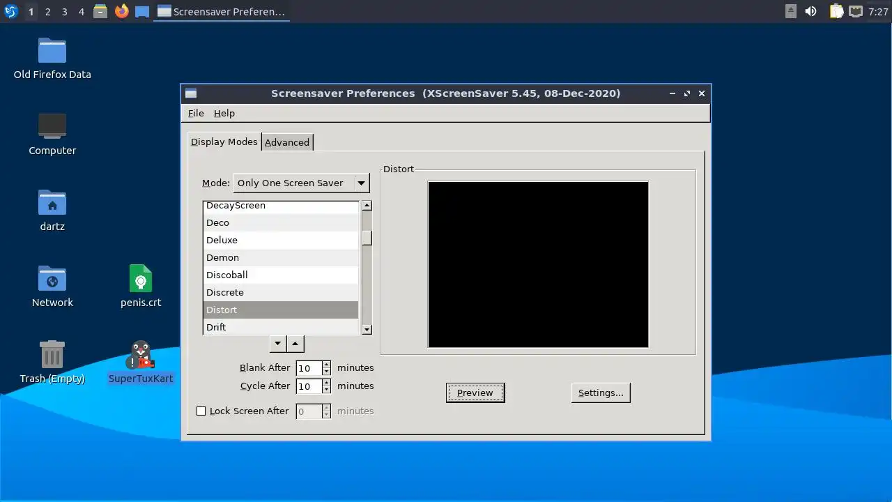The height and width of the screenshot is (502, 892).
Task: Select DecayScreen in the screensaver list
Action: [x=281, y=206]
